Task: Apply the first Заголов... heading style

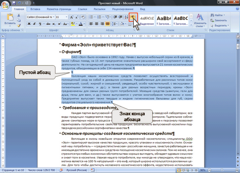Action: (164, 20)
